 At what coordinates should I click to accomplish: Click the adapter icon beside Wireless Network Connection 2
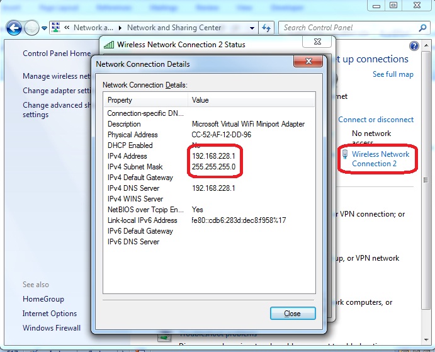(345, 154)
